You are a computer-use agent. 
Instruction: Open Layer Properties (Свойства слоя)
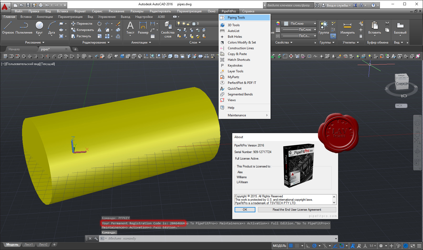[x=168, y=30]
